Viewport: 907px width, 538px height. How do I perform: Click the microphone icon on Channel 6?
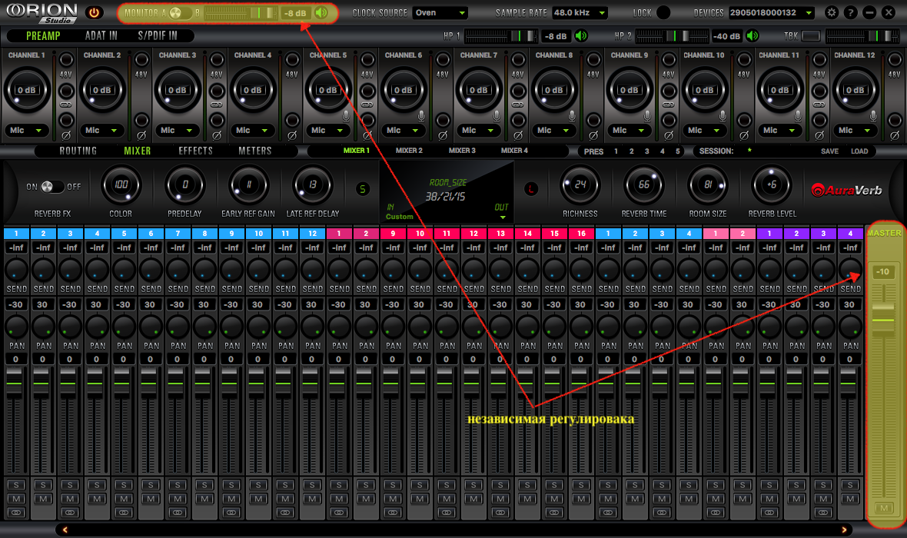click(x=421, y=116)
